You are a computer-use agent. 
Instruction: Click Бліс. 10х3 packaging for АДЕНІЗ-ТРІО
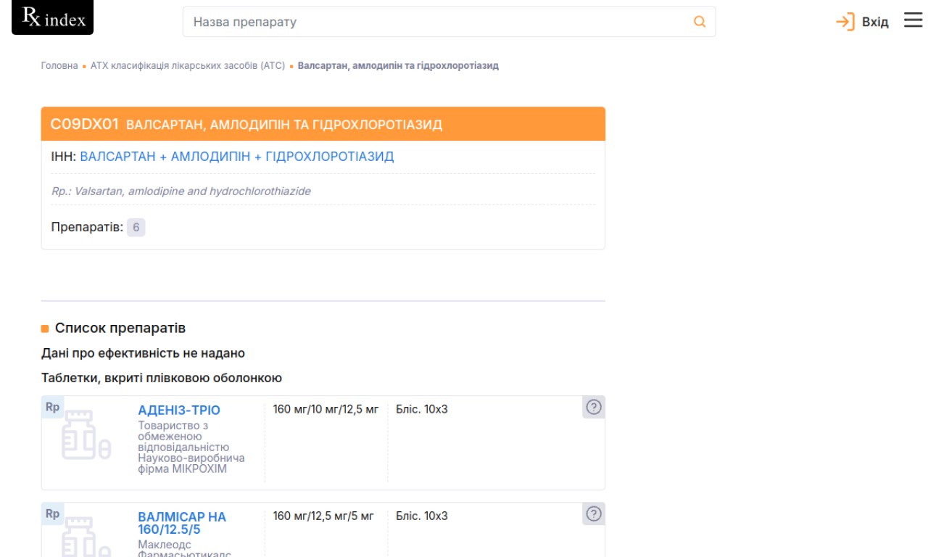point(422,409)
